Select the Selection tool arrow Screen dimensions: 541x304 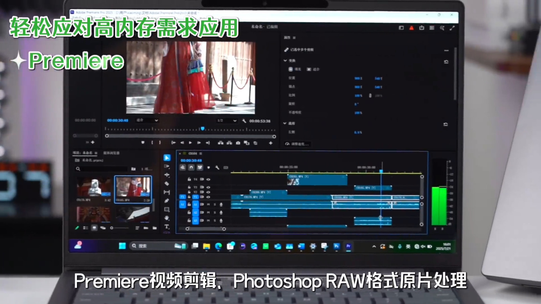pyautogui.click(x=167, y=158)
